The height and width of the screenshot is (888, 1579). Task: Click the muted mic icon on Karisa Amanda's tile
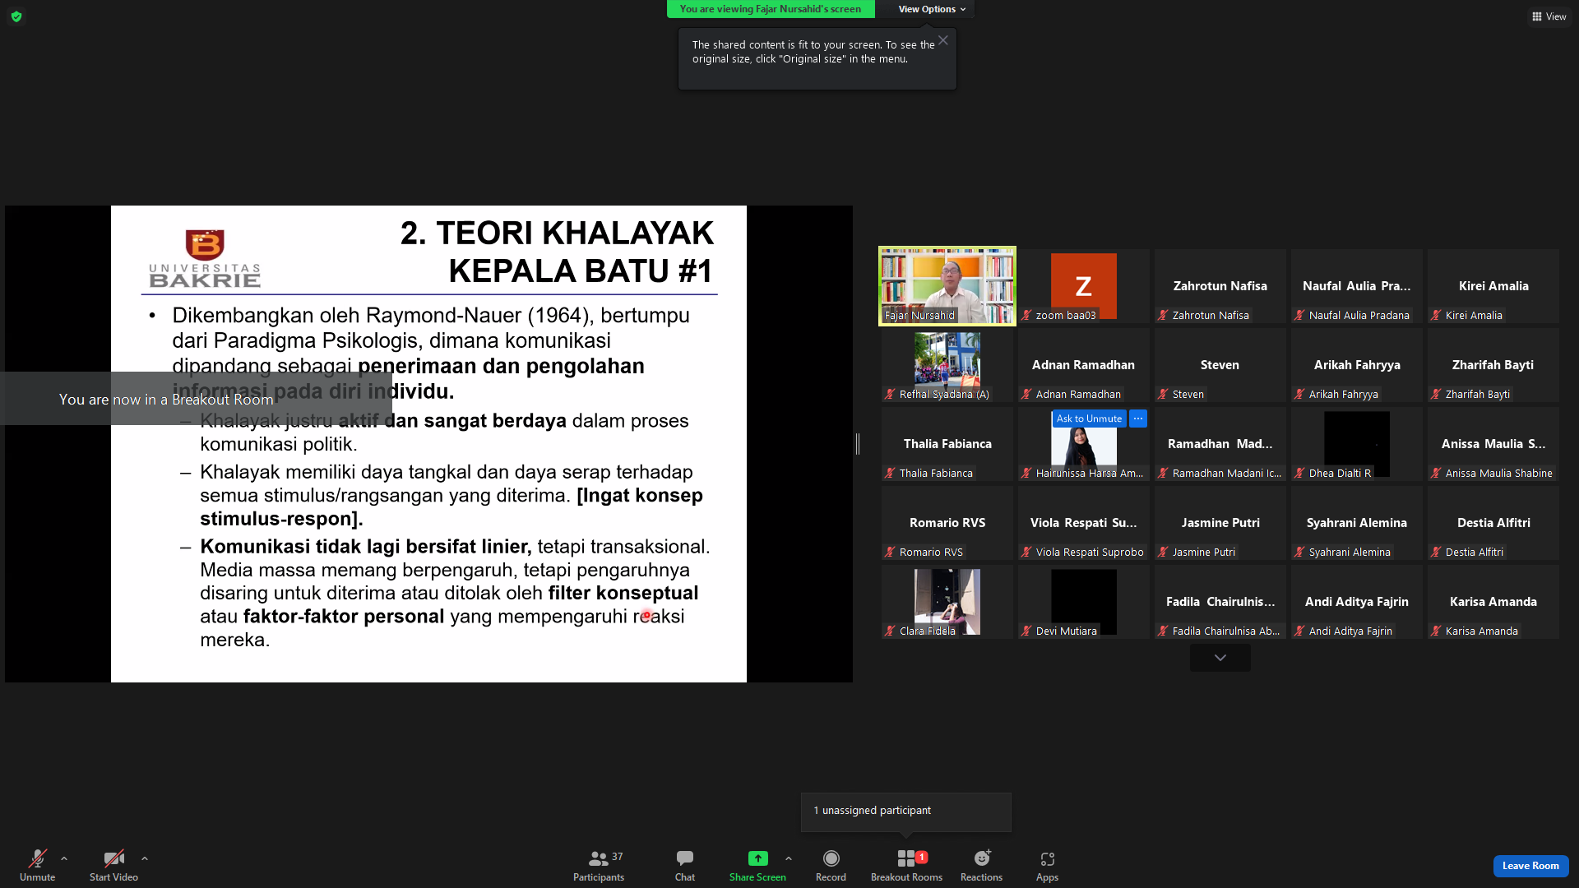1436,631
